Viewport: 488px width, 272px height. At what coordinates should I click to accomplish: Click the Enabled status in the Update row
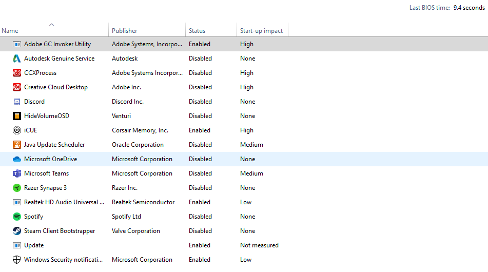[200, 245]
